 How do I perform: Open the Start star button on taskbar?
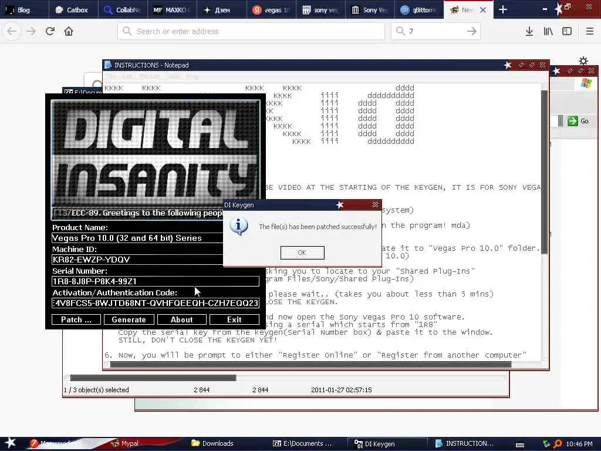click(x=11, y=443)
